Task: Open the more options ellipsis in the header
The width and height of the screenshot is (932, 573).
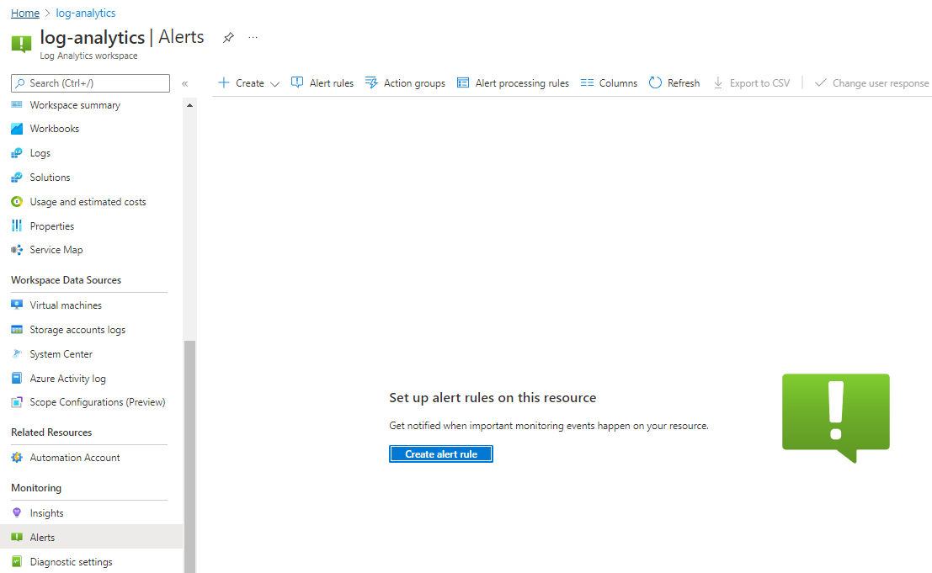Action: click(x=253, y=37)
